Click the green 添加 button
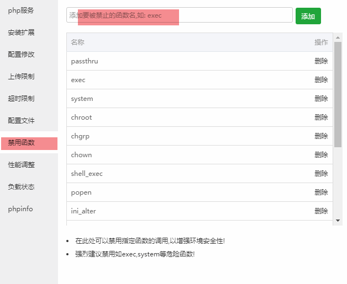347x284 pixels. 308,16
